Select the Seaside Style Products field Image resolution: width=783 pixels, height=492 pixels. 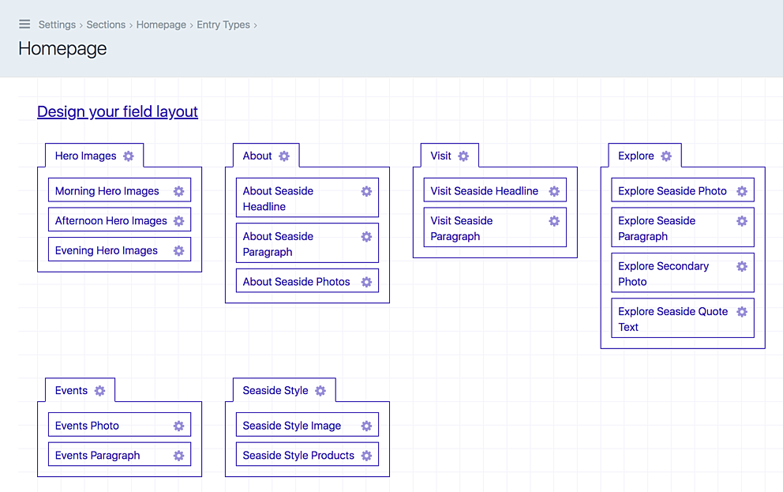click(x=307, y=455)
